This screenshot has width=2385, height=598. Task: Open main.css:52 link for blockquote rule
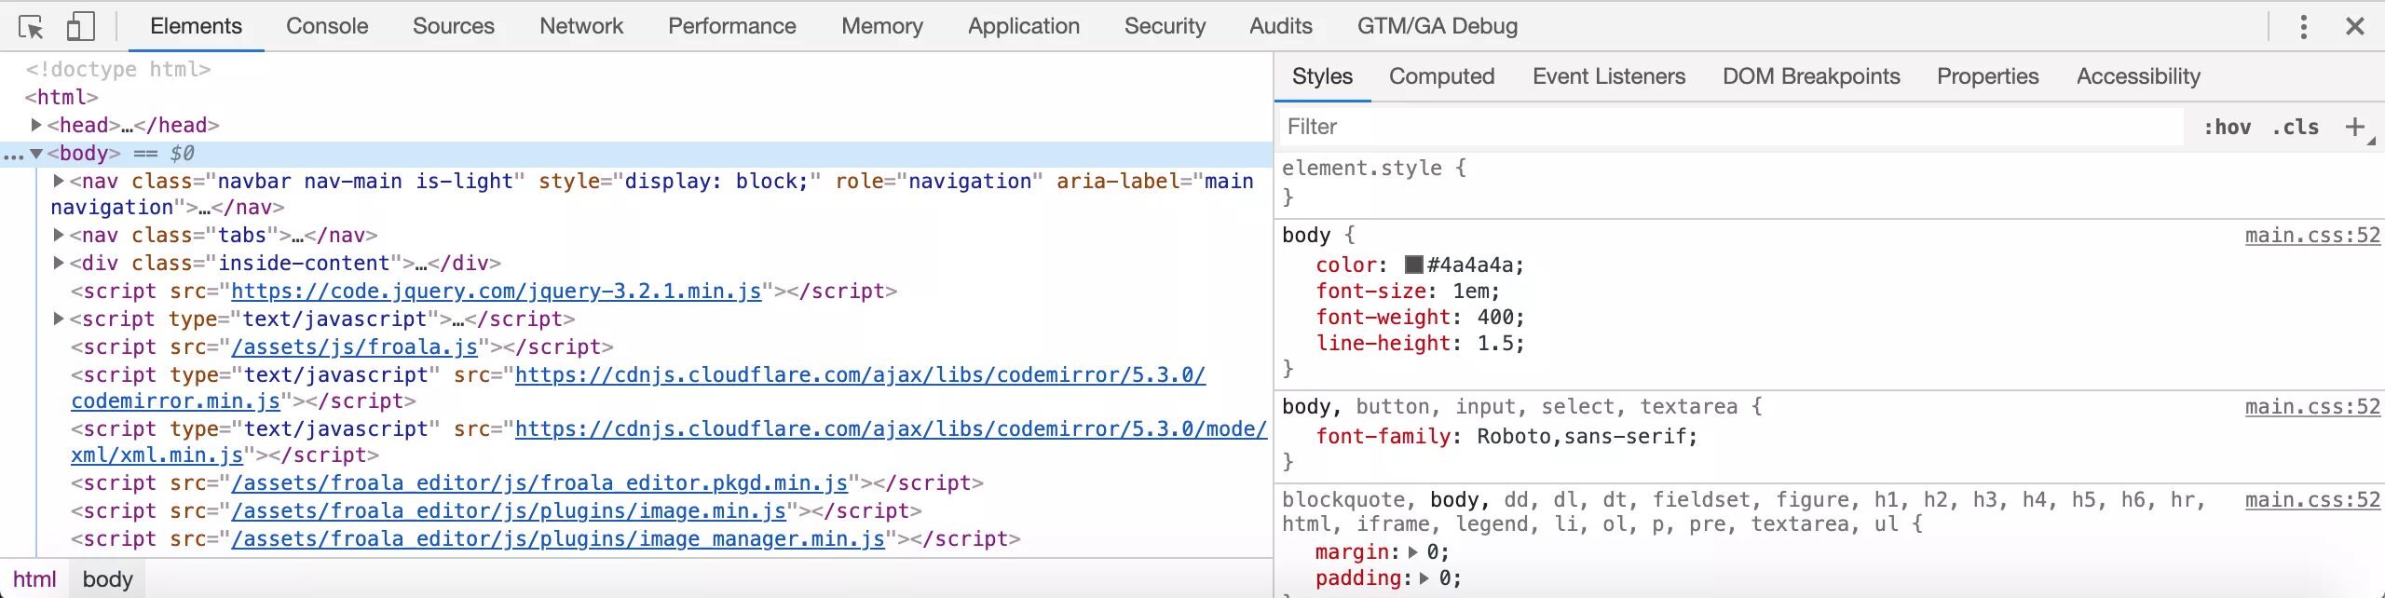click(x=2312, y=499)
